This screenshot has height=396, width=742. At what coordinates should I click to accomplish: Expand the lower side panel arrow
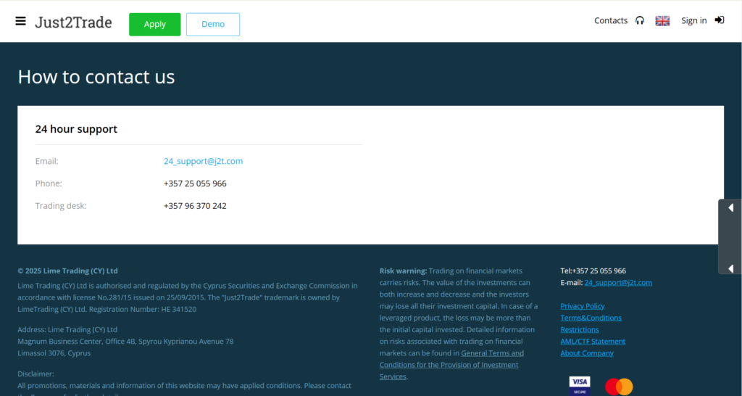[x=730, y=268]
